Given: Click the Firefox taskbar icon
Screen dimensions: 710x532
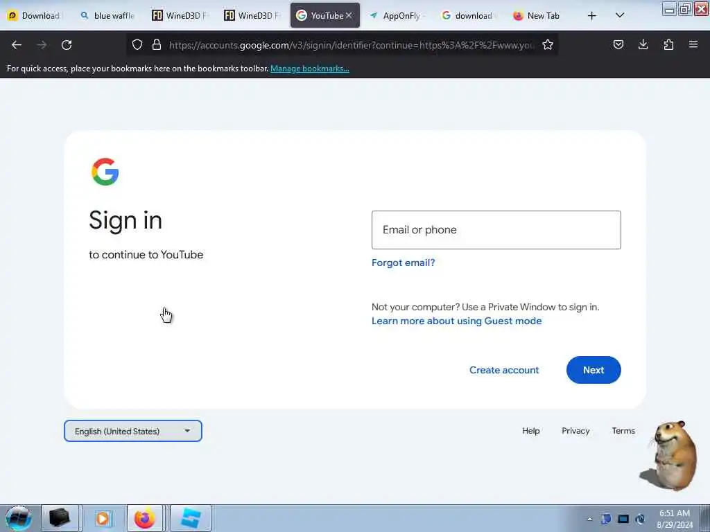Looking at the screenshot, I should tap(145, 518).
